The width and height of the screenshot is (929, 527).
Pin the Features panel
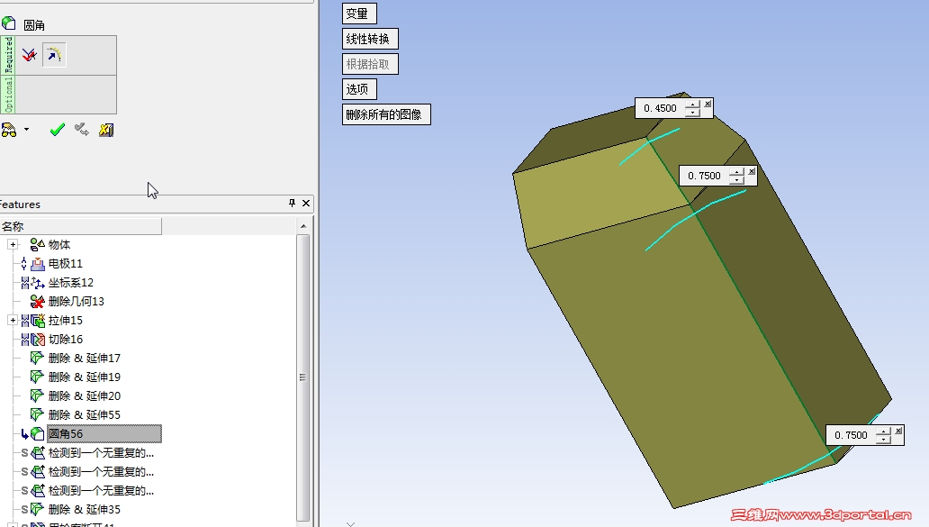(x=292, y=204)
